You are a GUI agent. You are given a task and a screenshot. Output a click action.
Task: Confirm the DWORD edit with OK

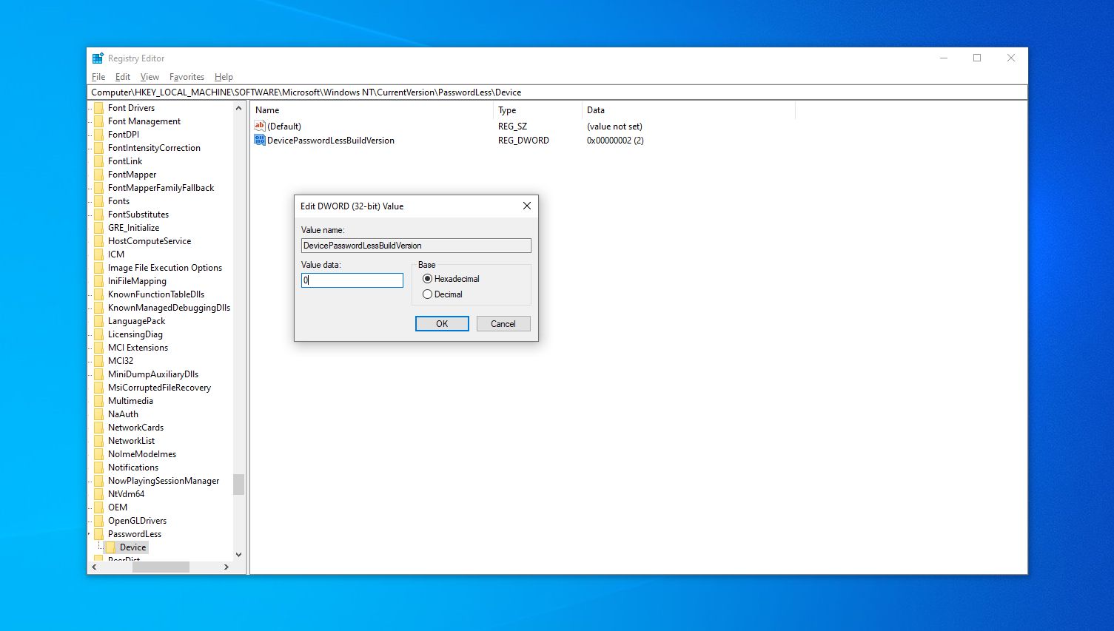[442, 324]
